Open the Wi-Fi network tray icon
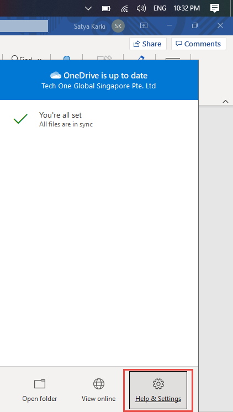This screenshot has height=412, width=233. (x=124, y=9)
